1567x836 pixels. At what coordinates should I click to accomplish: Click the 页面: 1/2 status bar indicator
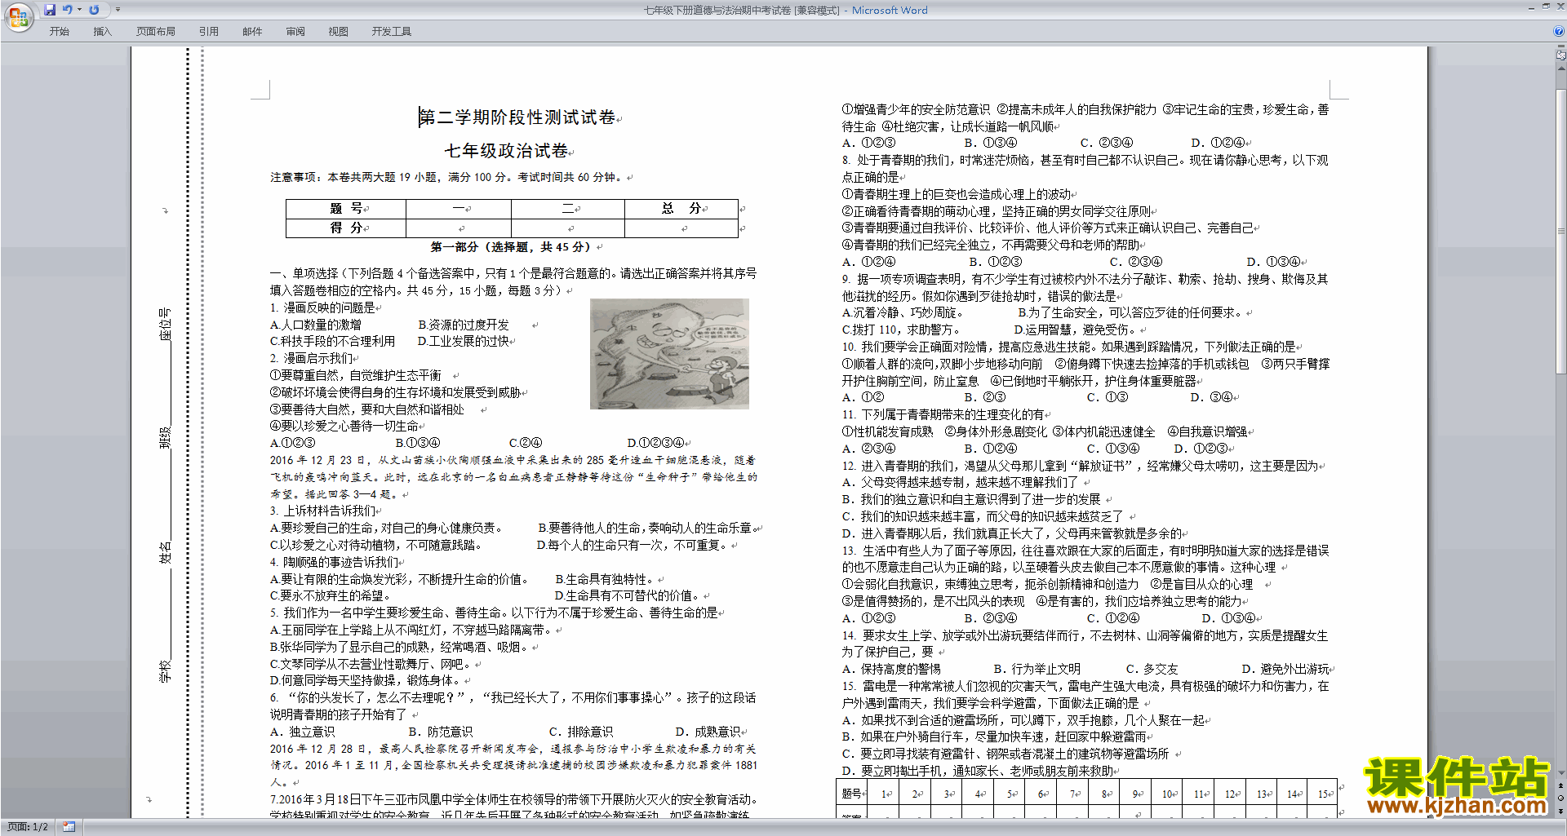tap(28, 827)
